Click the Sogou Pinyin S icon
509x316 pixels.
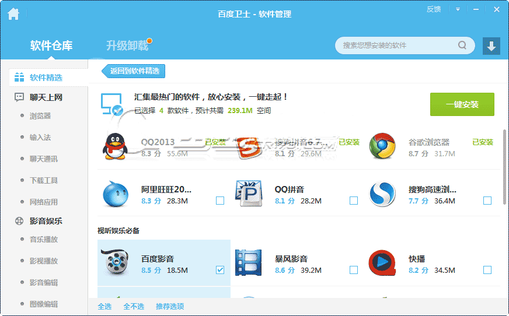[249, 148]
